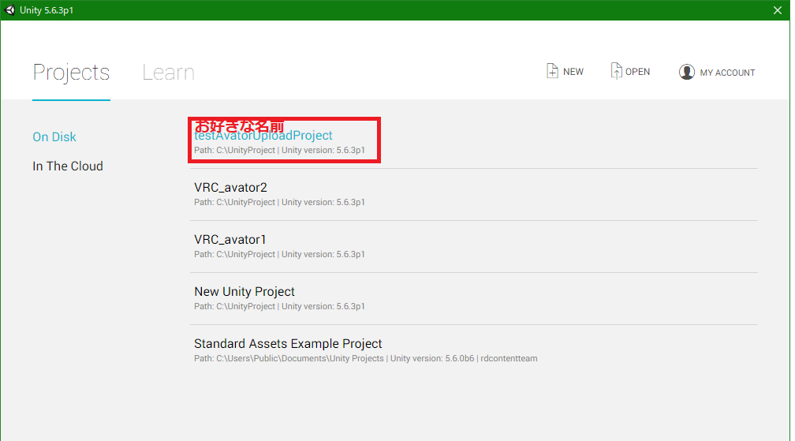The width and height of the screenshot is (795, 441).
Task: Open the VRC_avator1 project
Action: 230,240
